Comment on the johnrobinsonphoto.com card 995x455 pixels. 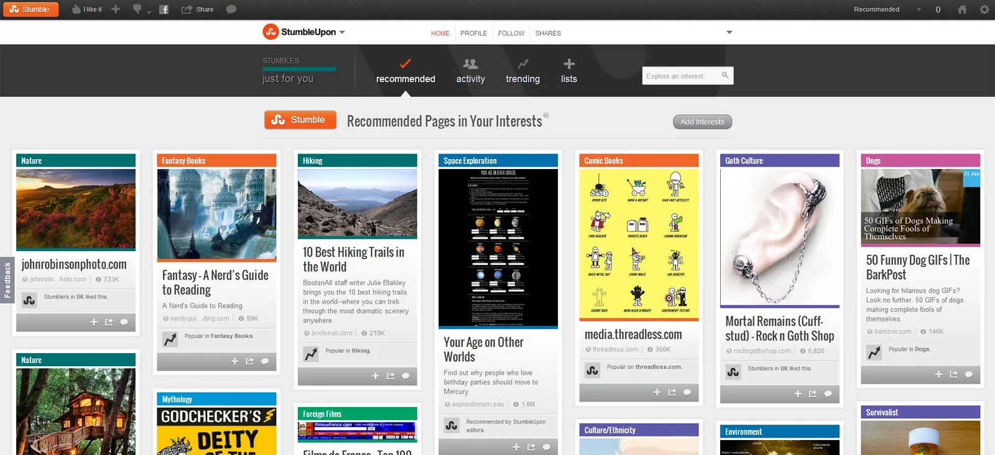pyautogui.click(x=124, y=322)
